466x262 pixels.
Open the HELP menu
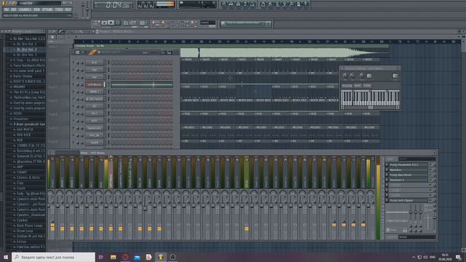pyautogui.click(x=68, y=9)
